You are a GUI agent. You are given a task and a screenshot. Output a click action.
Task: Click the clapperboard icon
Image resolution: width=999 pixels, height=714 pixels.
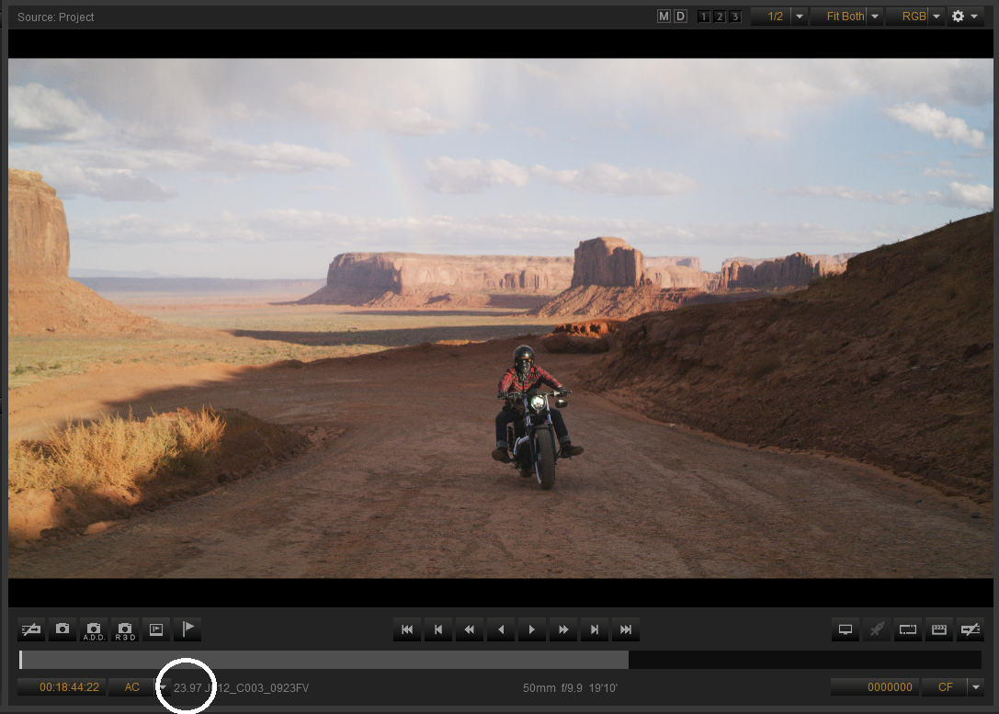939,629
